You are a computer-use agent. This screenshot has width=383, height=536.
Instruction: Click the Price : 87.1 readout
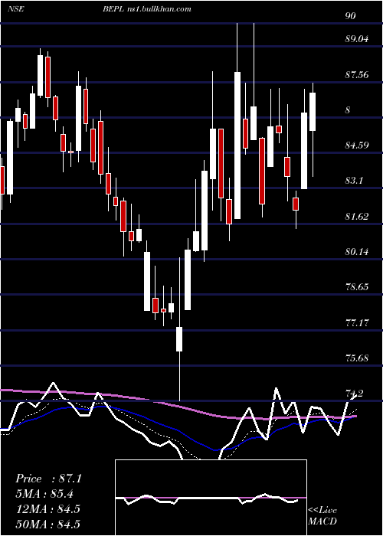point(48,479)
